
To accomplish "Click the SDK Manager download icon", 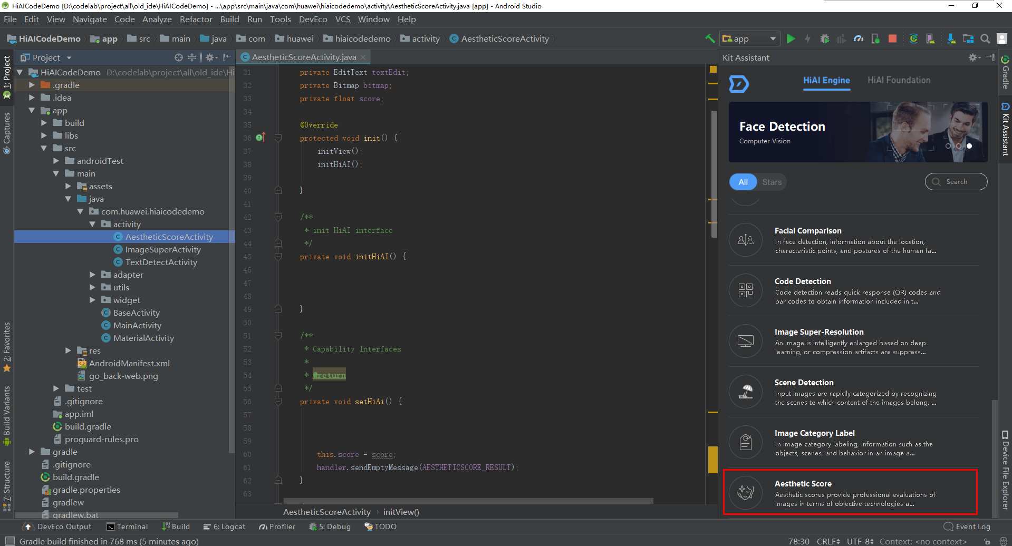I will (x=951, y=38).
